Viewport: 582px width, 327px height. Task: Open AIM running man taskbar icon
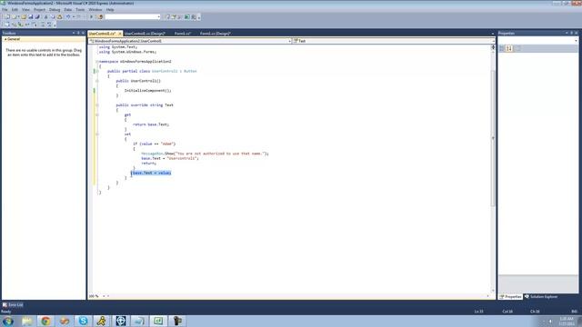102,321
